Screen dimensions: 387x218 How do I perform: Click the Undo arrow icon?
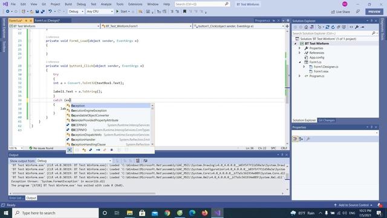click(x=50, y=12)
